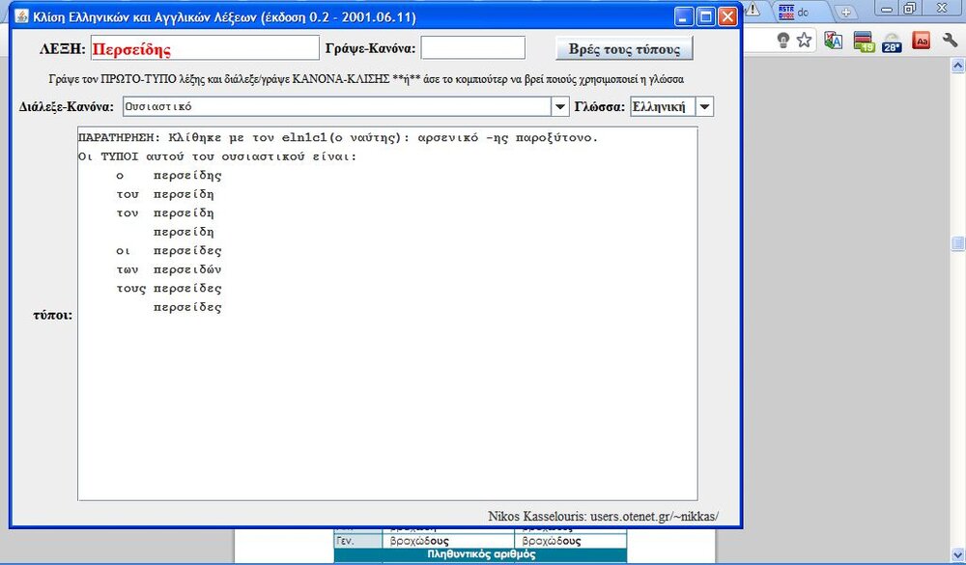Open the browser wrench settings menu
Screen dimensions: 966x565
tap(952, 42)
